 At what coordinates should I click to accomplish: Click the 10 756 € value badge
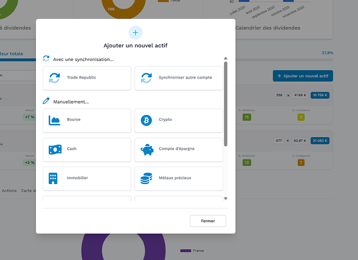[320, 95]
